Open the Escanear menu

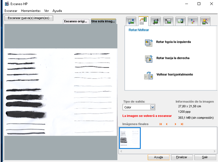(11, 11)
